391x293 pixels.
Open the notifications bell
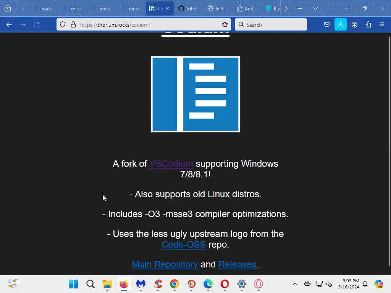pyautogui.click(x=365, y=284)
